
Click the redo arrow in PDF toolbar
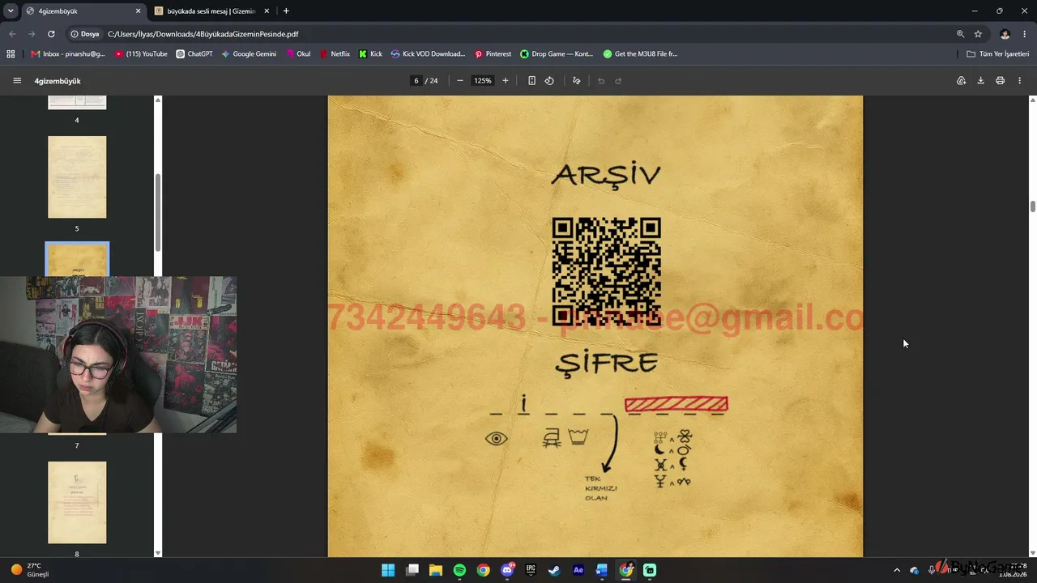coord(618,81)
